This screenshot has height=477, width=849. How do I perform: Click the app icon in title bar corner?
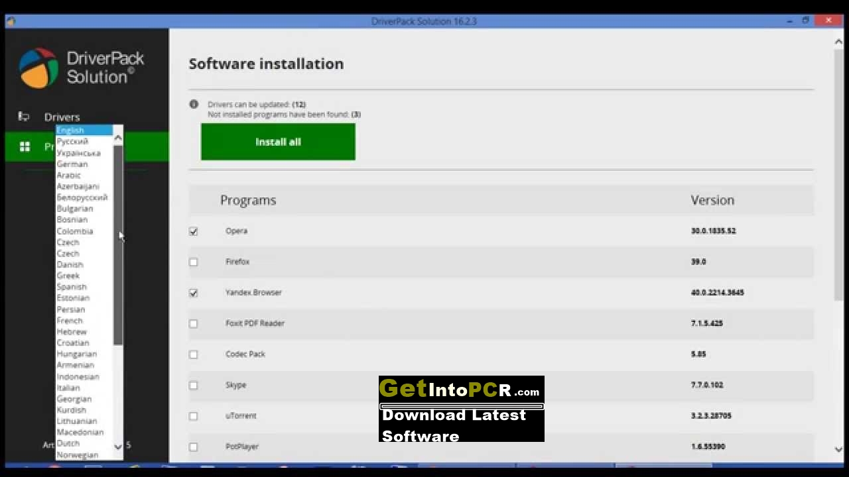click(11, 21)
